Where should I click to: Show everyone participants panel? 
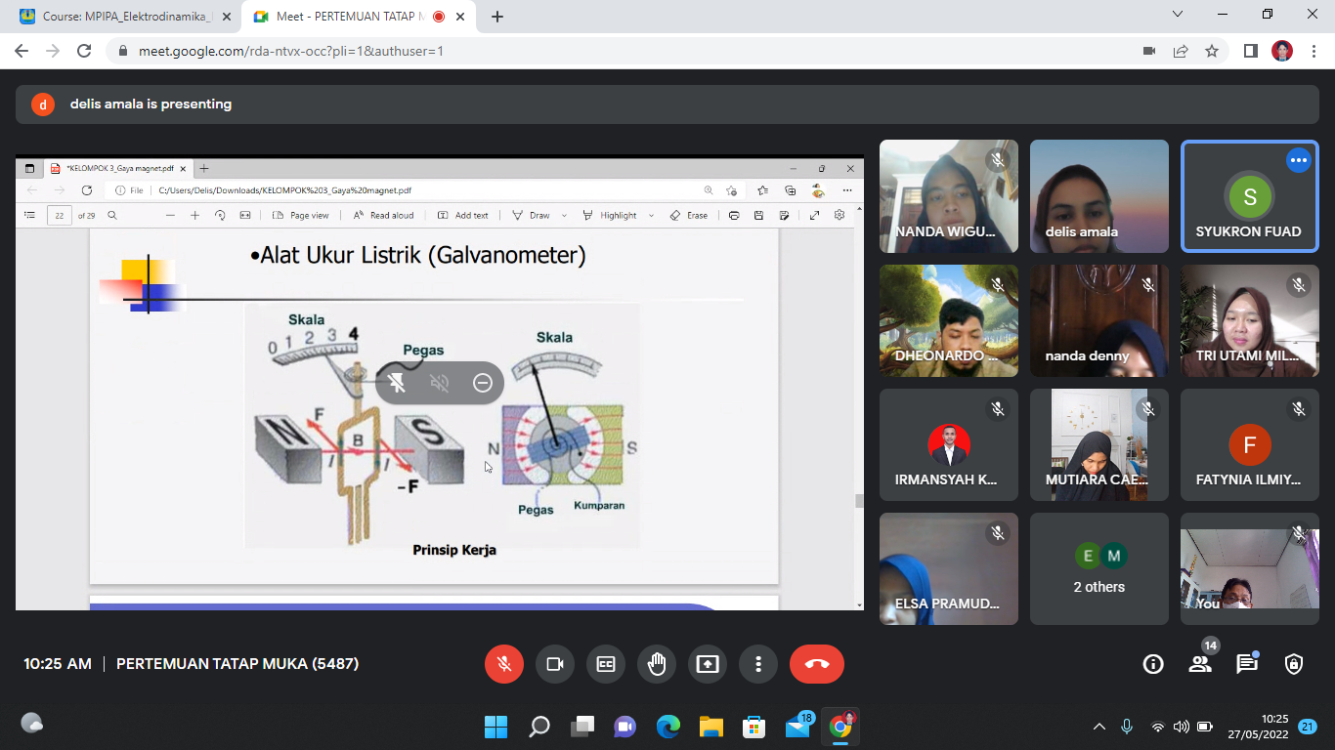click(1200, 664)
